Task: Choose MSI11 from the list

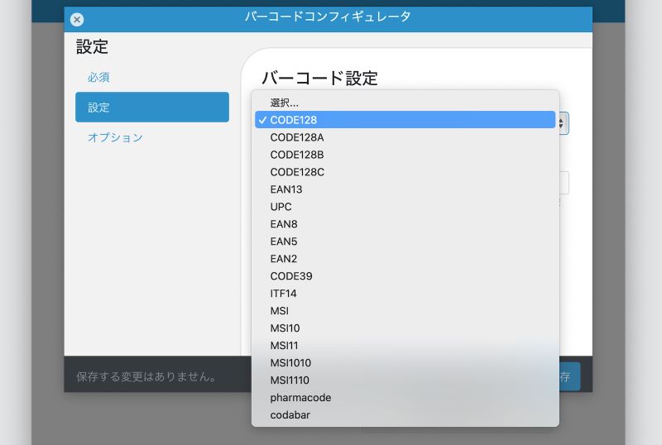Action: point(405,345)
